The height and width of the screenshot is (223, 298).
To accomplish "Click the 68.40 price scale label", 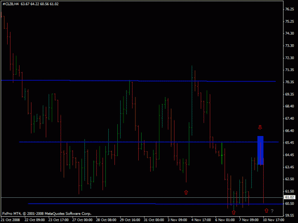I will pos(289,107).
